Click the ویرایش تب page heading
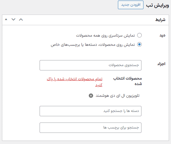This screenshot has width=171, height=144. (158, 5)
